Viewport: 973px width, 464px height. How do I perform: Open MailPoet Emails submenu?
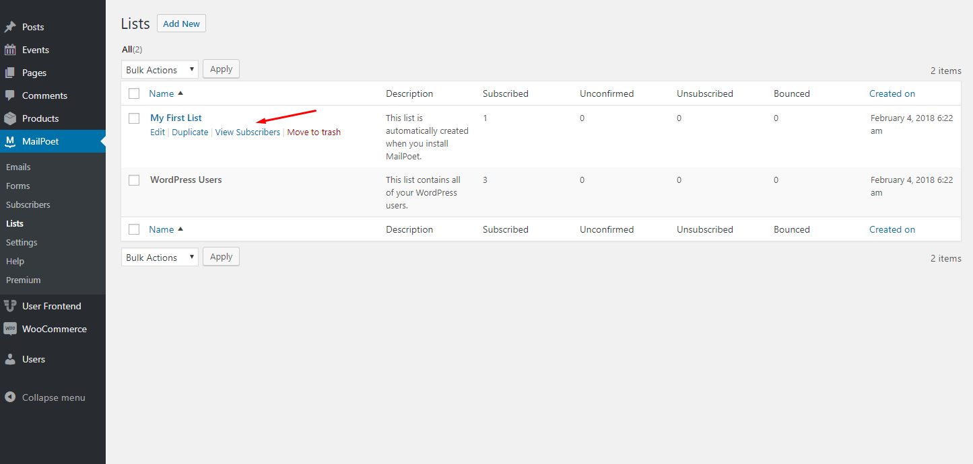[x=18, y=167]
